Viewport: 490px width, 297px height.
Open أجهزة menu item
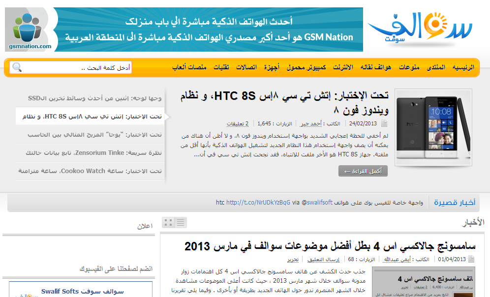point(272,67)
